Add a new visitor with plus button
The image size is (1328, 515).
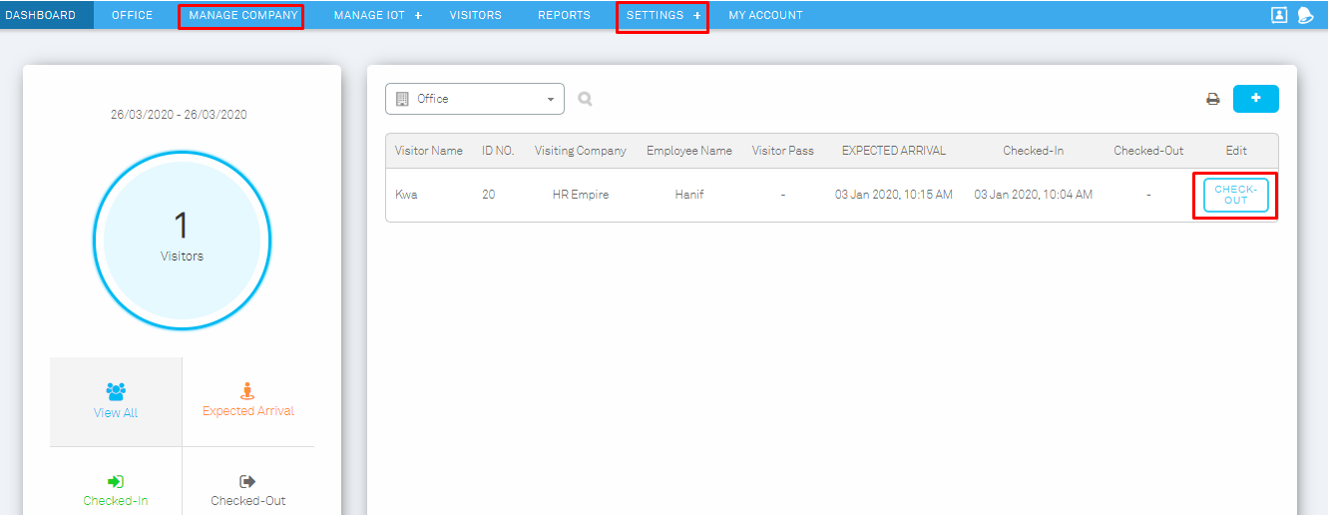tap(1255, 98)
